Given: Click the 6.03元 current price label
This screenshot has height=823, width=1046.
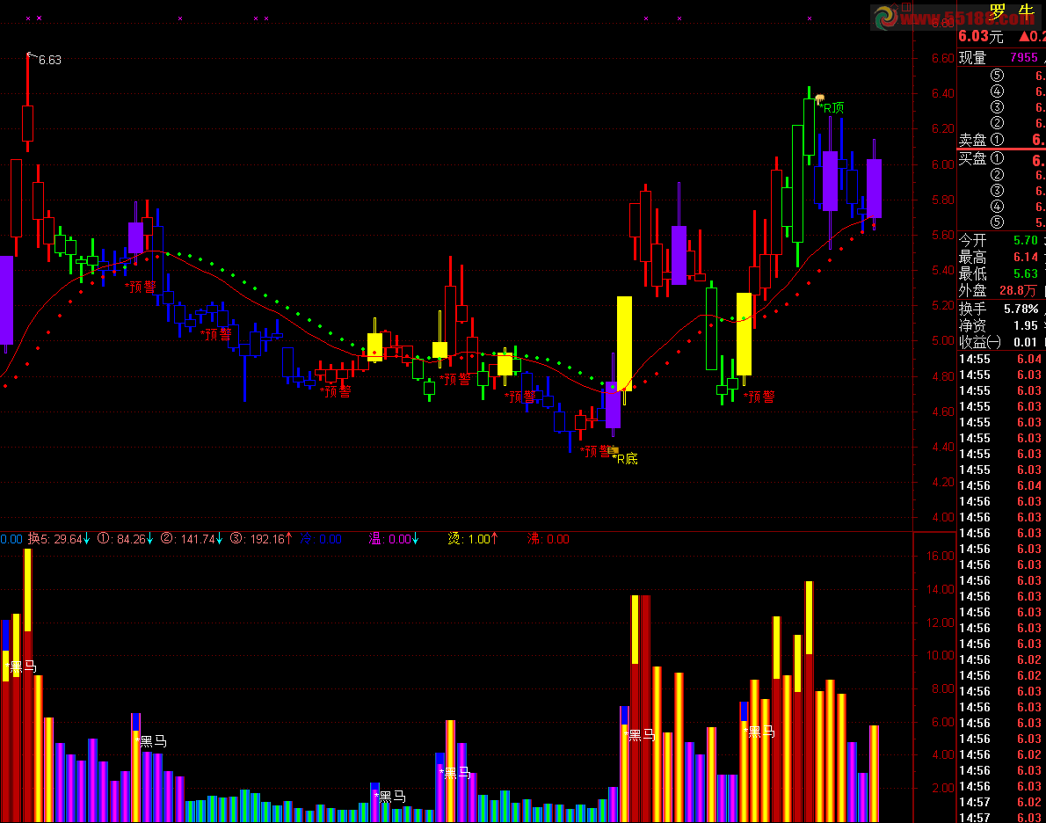Looking at the screenshot, I should pyautogui.click(x=981, y=36).
